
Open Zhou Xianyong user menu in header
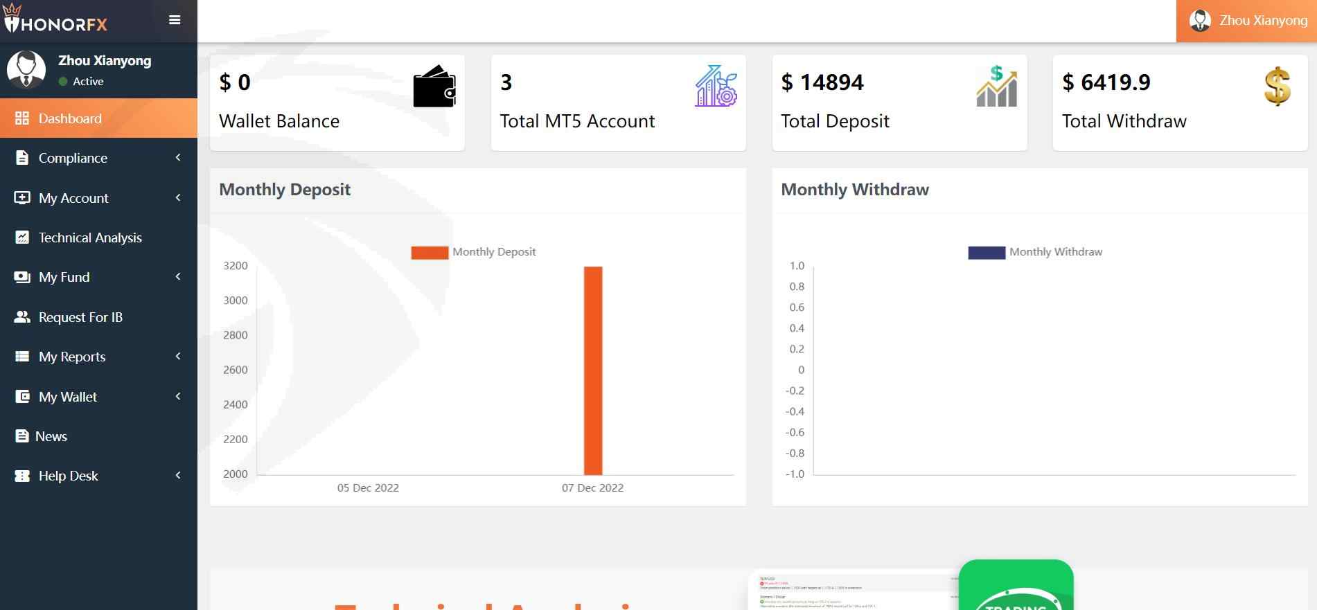pos(1246,21)
